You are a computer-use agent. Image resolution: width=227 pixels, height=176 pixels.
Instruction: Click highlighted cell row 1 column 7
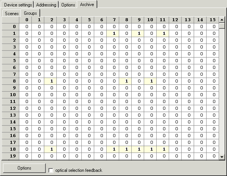coord(113,33)
